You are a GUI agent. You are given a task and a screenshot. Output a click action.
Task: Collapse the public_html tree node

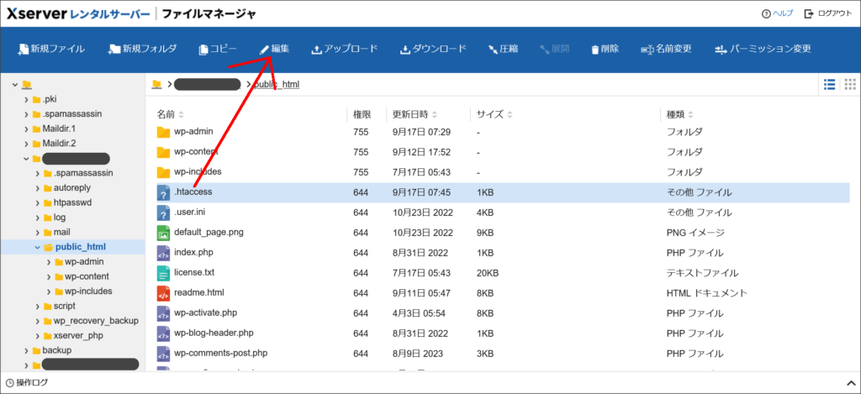pos(37,247)
